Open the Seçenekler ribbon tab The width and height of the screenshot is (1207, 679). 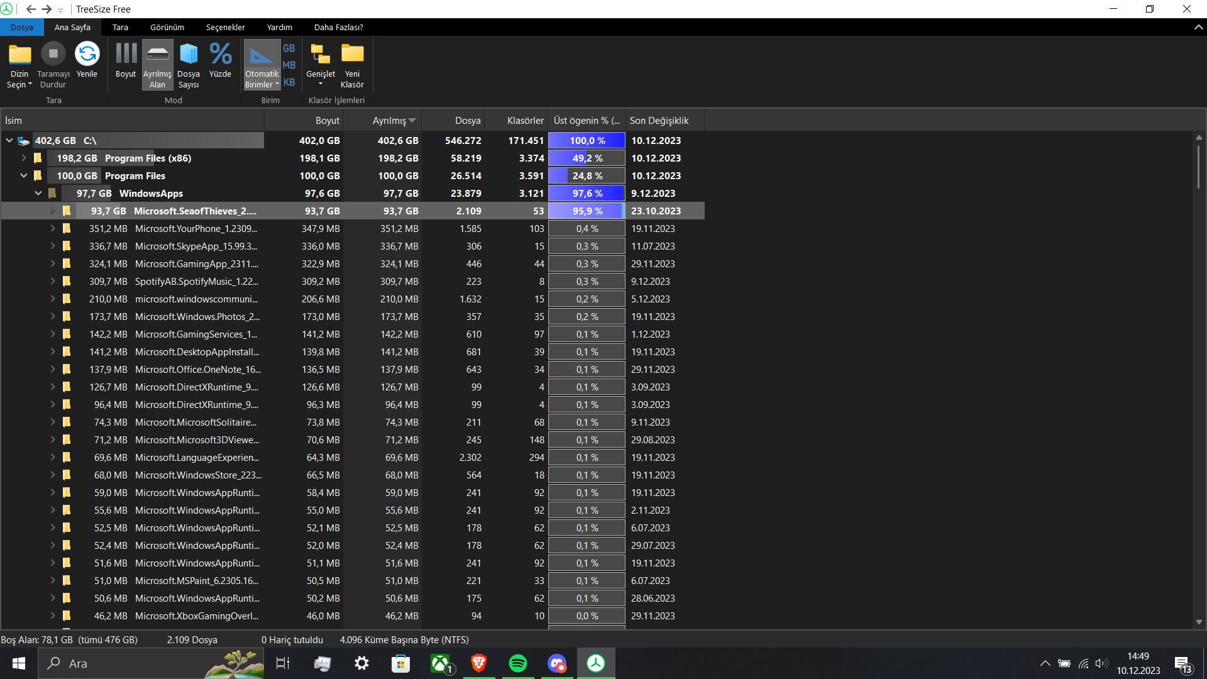(225, 27)
